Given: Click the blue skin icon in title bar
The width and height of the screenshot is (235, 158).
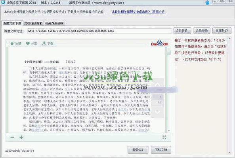Looking at the screenshot, I should [207, 2].
